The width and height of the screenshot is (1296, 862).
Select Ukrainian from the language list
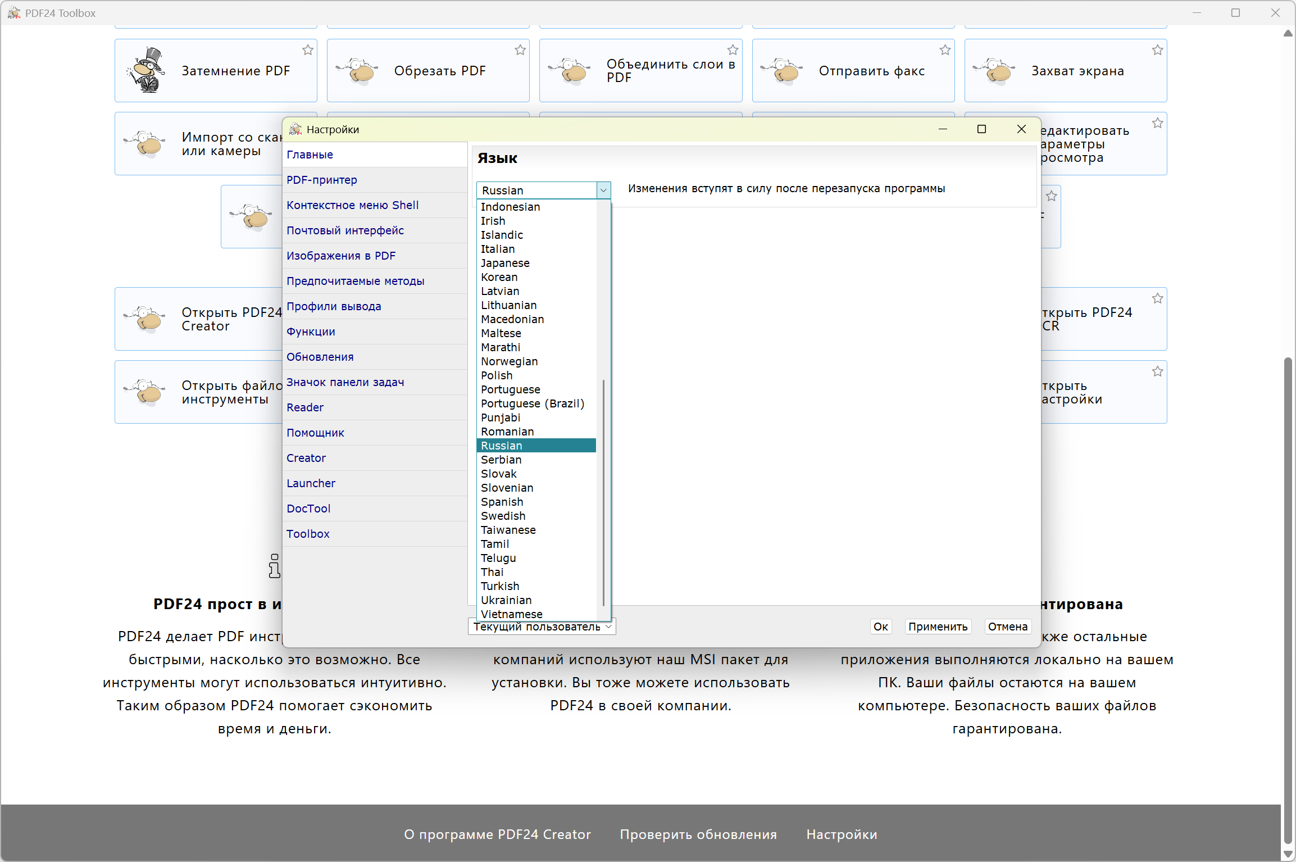click(536, 600)
